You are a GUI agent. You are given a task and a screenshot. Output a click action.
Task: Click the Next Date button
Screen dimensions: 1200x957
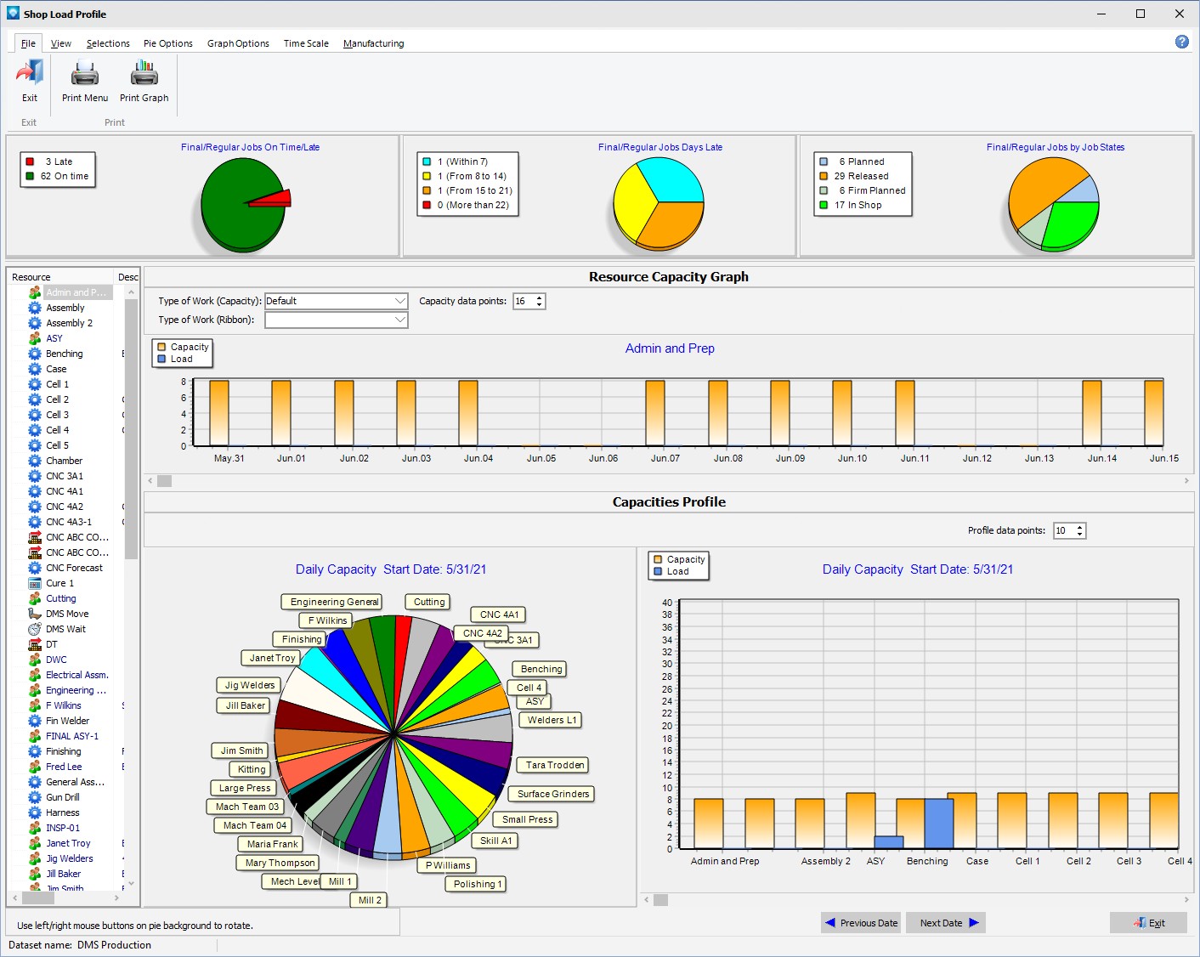[946, 923]
